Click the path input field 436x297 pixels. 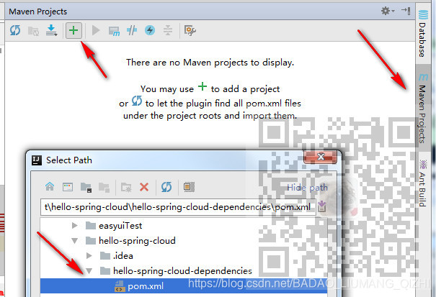pyautogui.click(x=178, y=207)
